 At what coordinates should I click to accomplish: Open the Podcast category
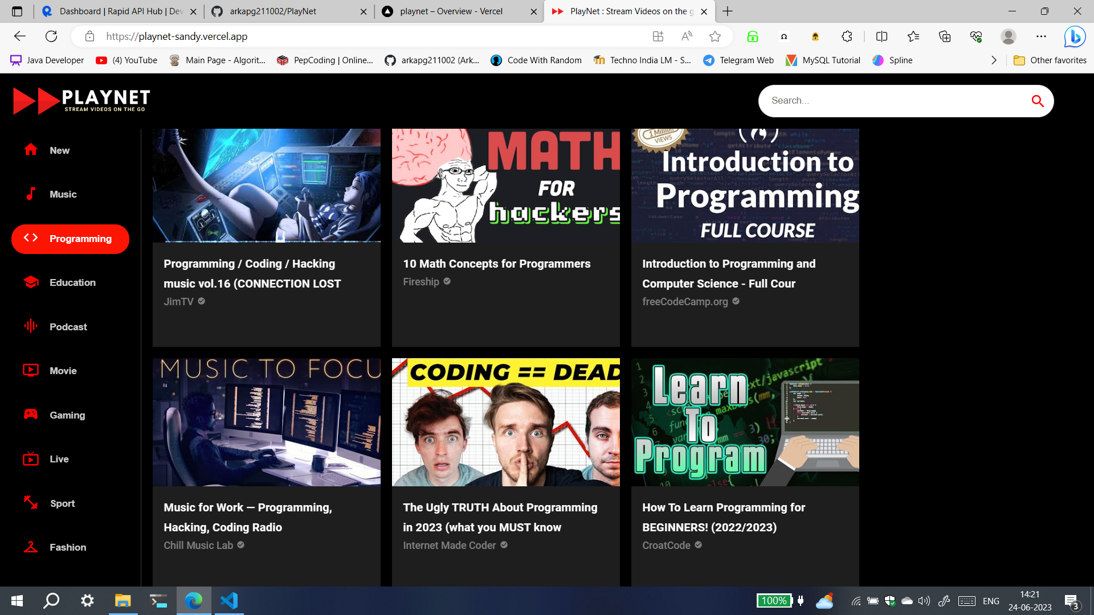68,327
